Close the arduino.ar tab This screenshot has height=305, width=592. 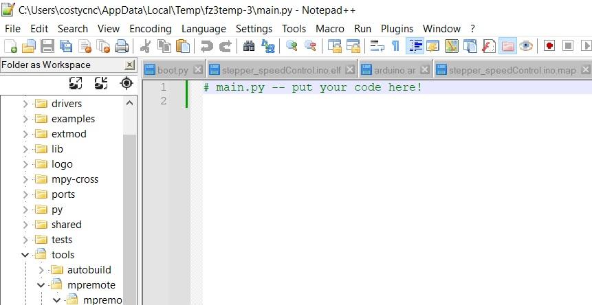click(425, 69)
